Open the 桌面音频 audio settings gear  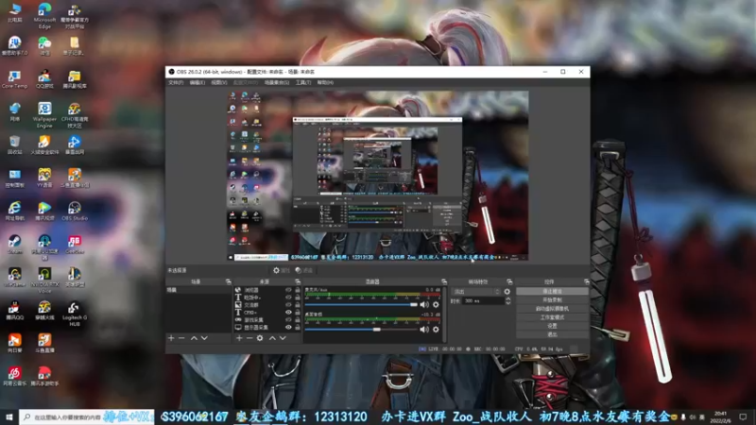(436, 330)
